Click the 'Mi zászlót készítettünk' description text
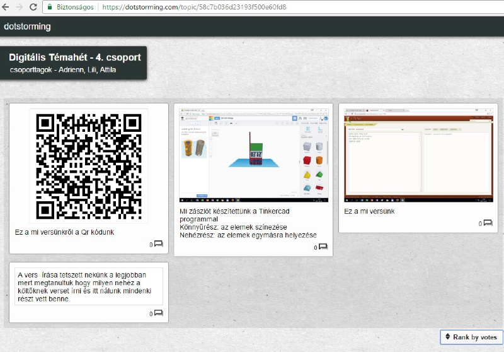 click(248, 223)
